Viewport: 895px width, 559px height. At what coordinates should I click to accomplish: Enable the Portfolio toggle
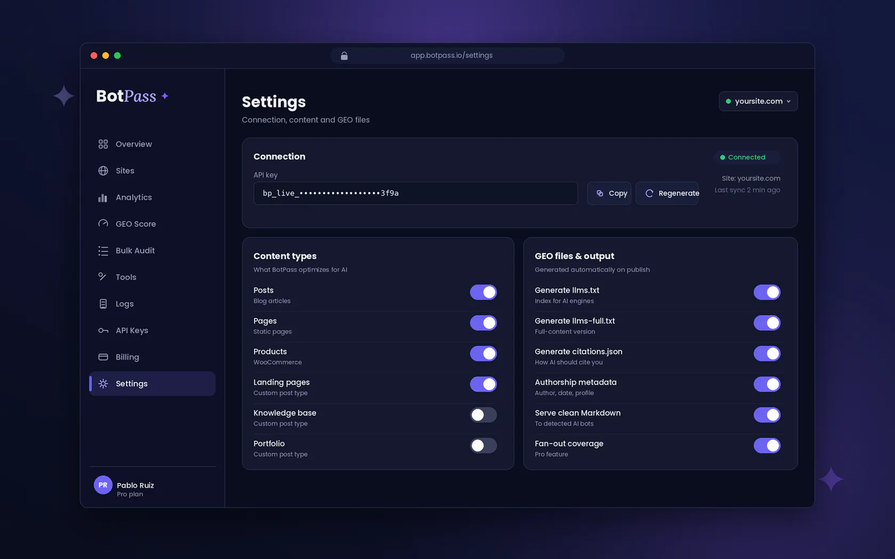point(483,446)
